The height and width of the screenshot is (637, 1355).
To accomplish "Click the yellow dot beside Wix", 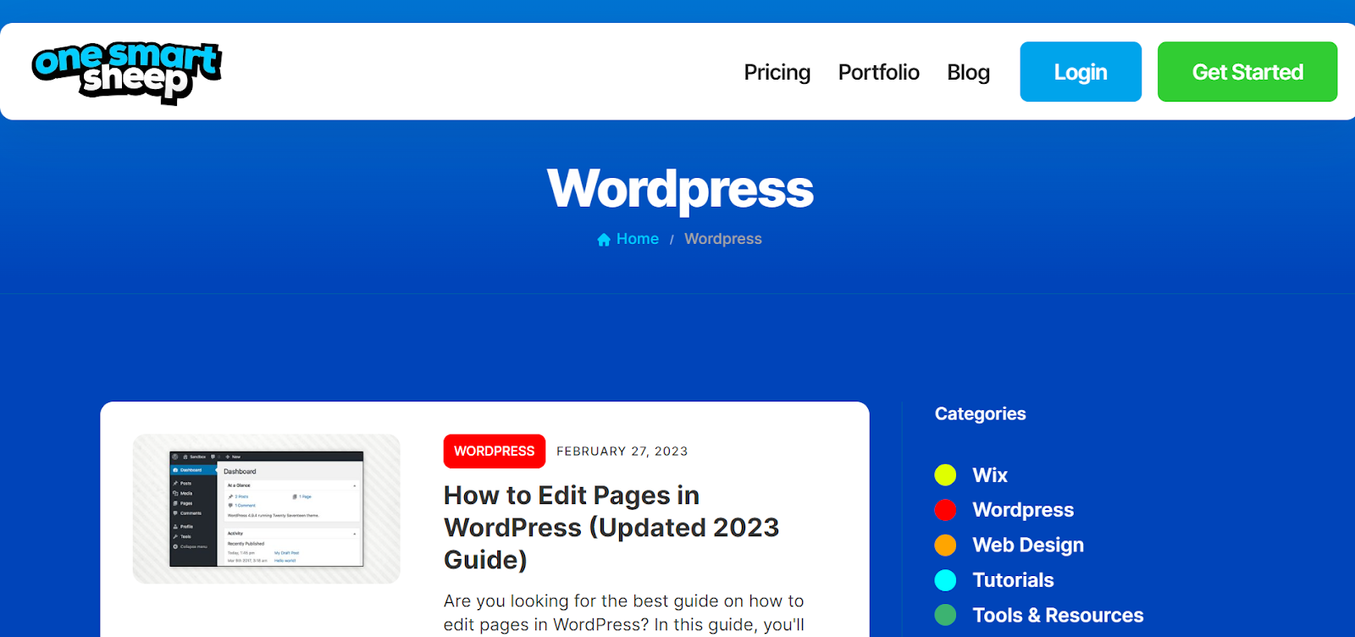I will click(x=945, y=475).
